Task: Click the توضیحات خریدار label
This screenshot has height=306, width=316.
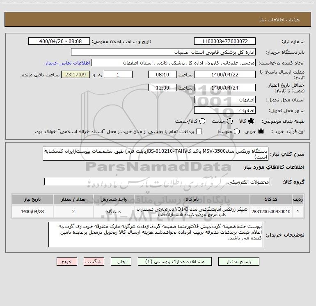Action: point(285,235)
